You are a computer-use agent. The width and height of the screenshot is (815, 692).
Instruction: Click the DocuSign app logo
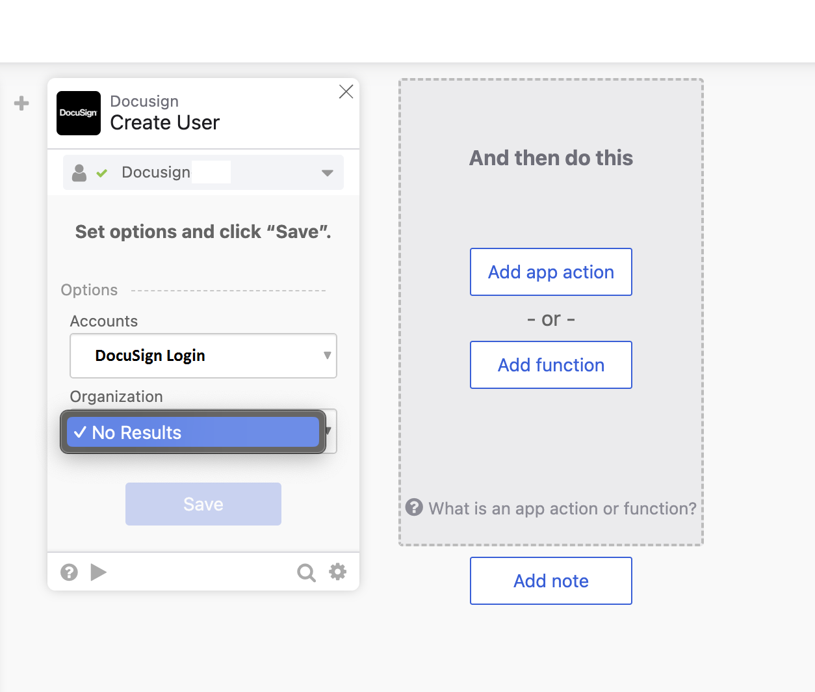79,113
